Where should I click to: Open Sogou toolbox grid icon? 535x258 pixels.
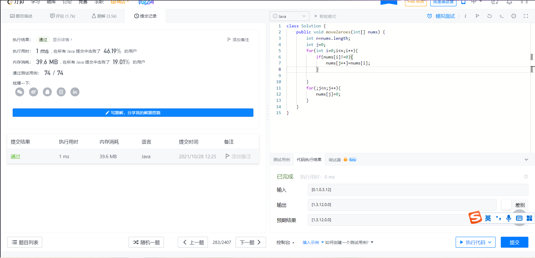529,218
